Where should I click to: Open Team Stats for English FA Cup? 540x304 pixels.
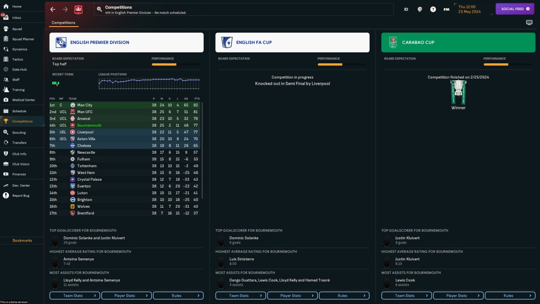240,296
